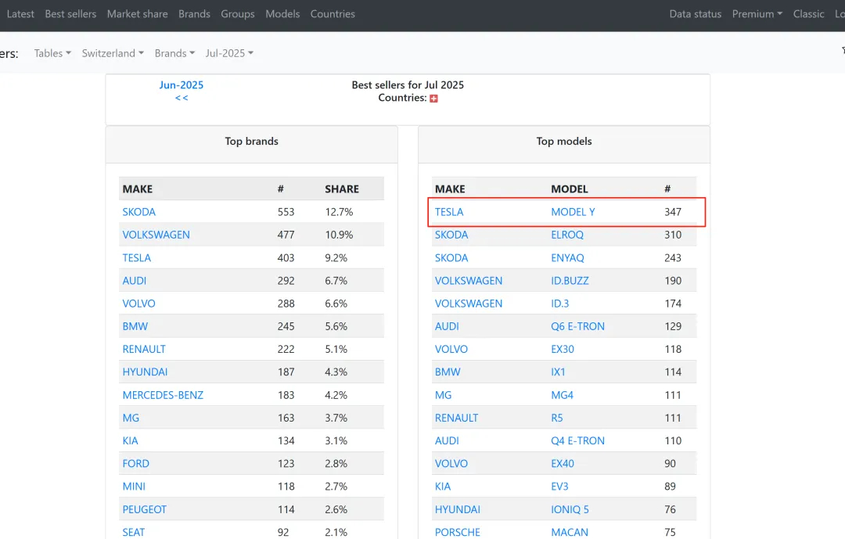Open the IX1 model link
This screenshot has width=845, height=539.
pos(559,372)
